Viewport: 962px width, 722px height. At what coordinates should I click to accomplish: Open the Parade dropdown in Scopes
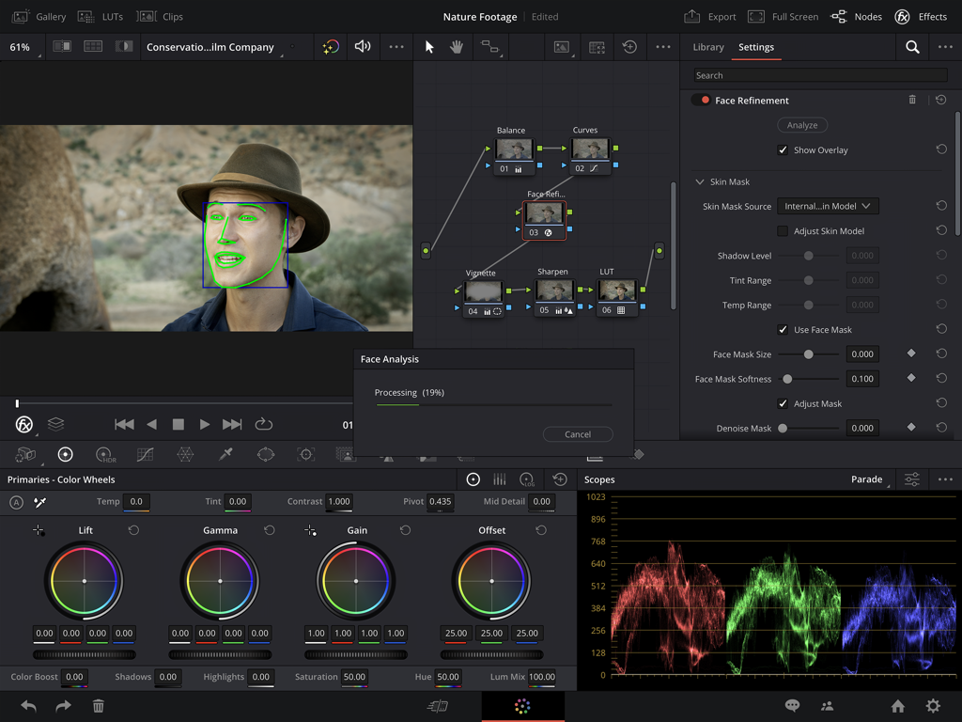[x=865, y=479]
